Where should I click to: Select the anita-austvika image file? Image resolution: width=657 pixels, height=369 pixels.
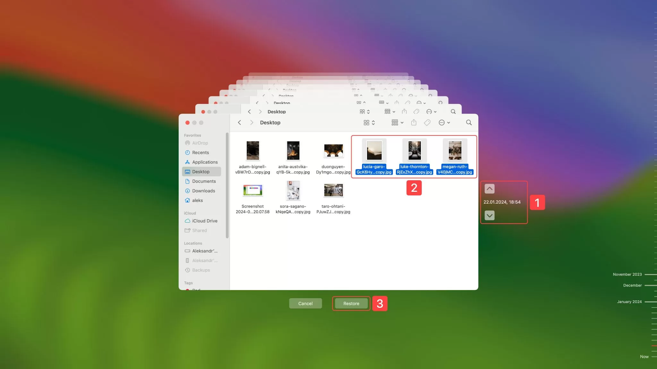(293, 157)
